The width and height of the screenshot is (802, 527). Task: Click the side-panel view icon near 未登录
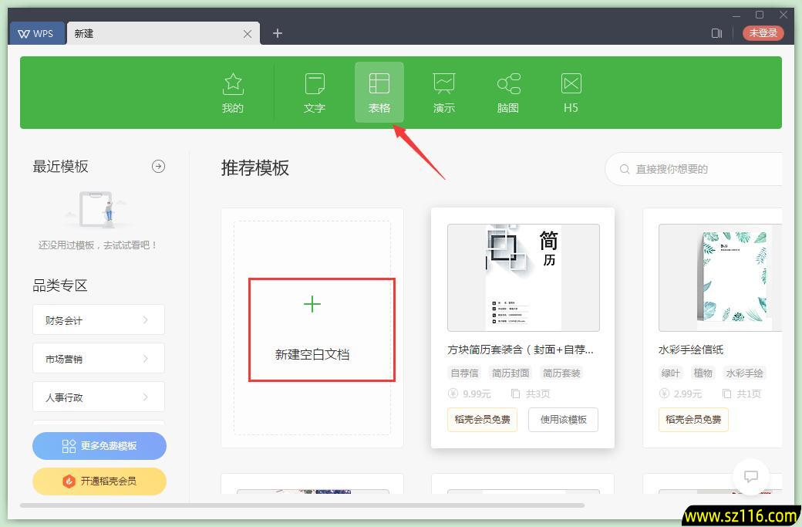pyautogui.click(x=716, y=33)
